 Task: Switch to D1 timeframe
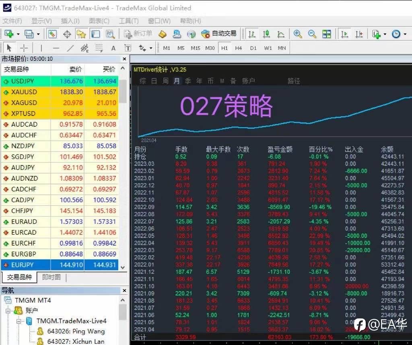click(253, 48)
